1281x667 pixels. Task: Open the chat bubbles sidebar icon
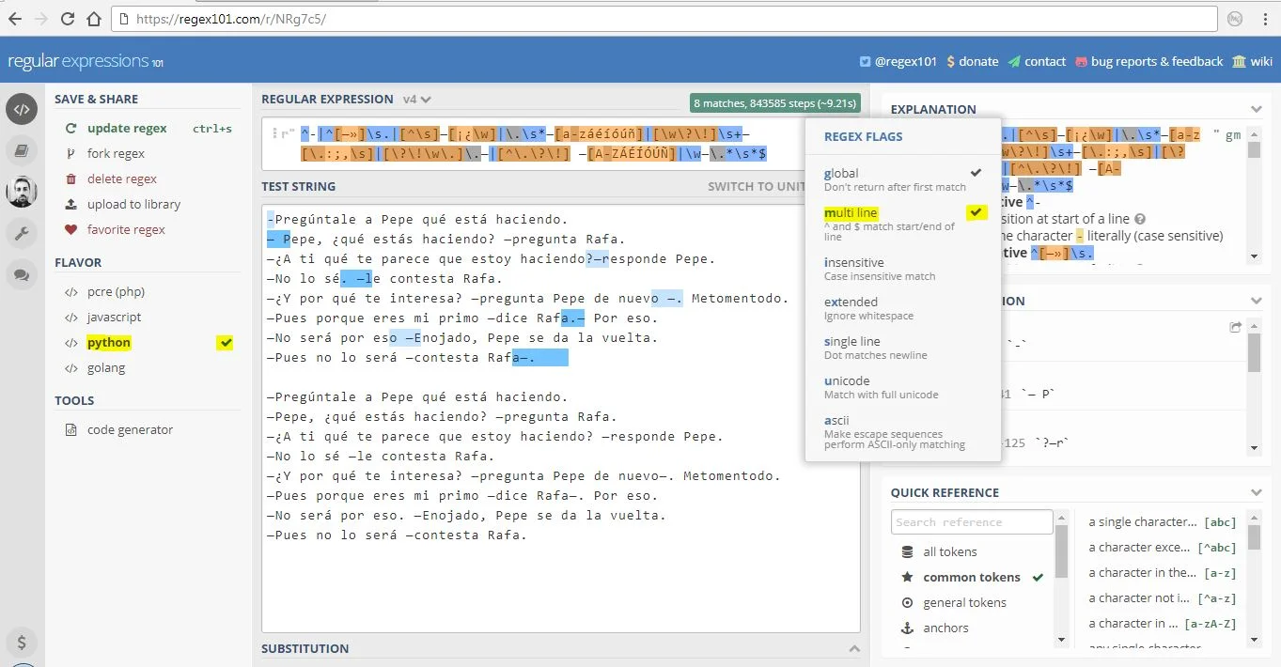tap(22, 274)
